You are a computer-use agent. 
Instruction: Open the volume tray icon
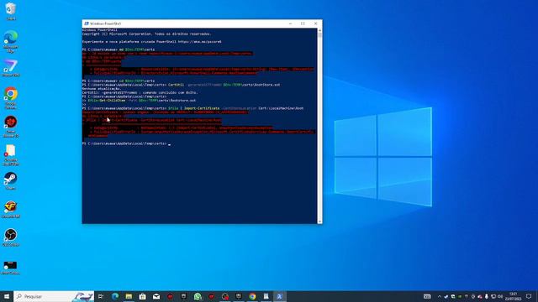(500, 296)
